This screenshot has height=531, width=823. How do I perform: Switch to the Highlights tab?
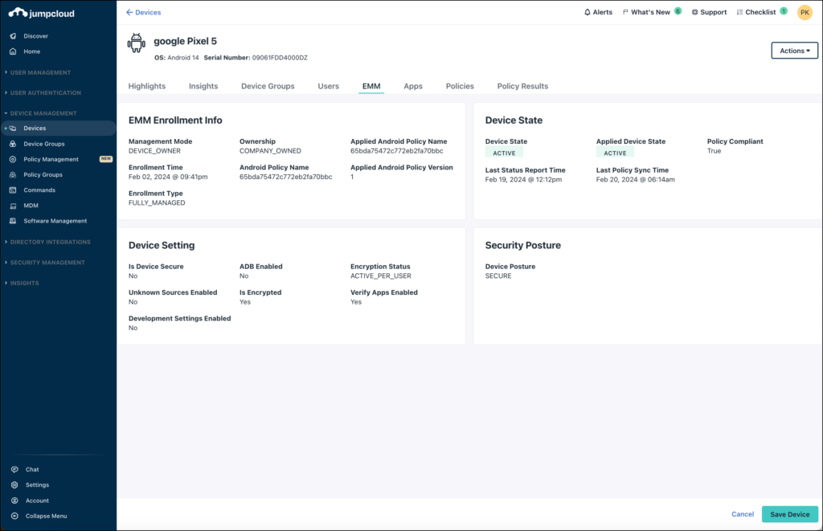146,86
